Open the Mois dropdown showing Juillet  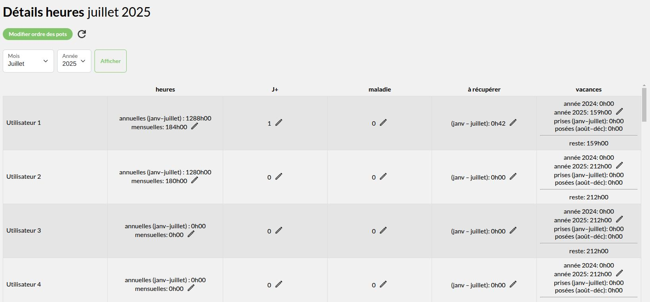click(x=28, y=61)
